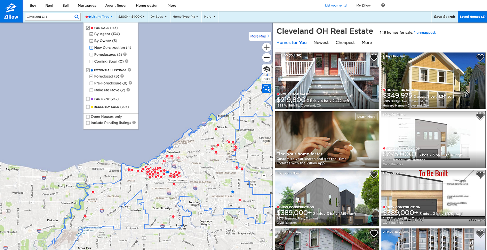Save the $375,000+ Tremont listing with heart

point(480,116)
